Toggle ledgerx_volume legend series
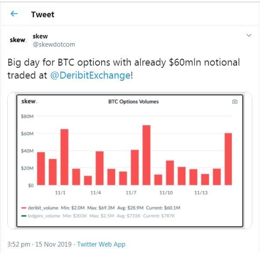The image size is (260, 253). [x=44, y=216]
